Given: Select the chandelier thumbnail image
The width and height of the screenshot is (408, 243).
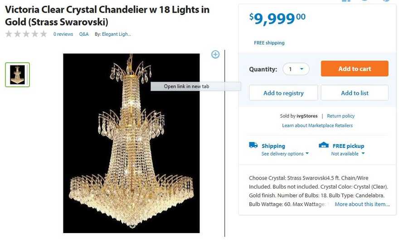Looking at the screenshot, I should (18, 75).
